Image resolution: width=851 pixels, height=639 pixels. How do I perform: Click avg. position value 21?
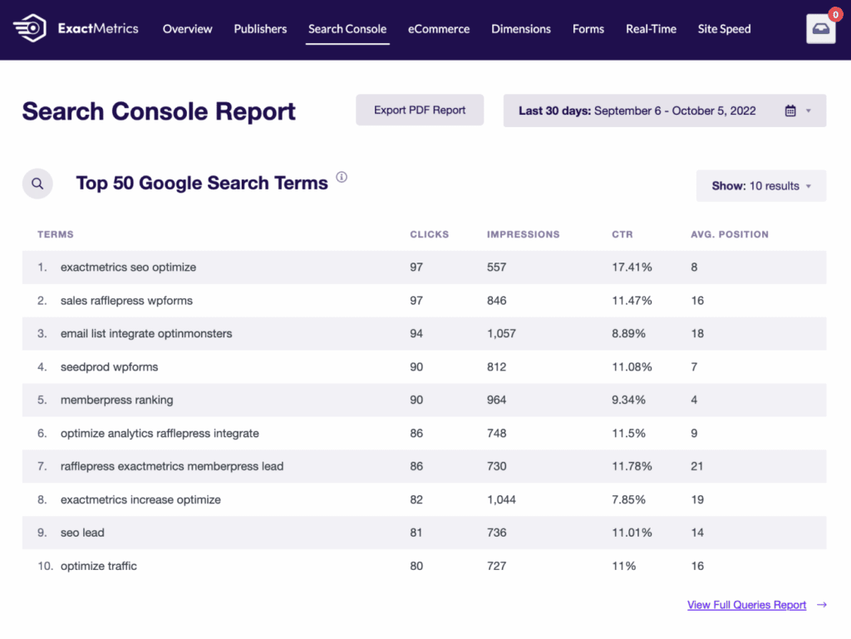697,466
